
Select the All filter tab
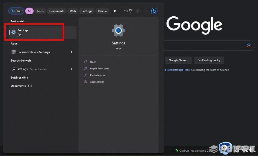[x=30, y=11]
